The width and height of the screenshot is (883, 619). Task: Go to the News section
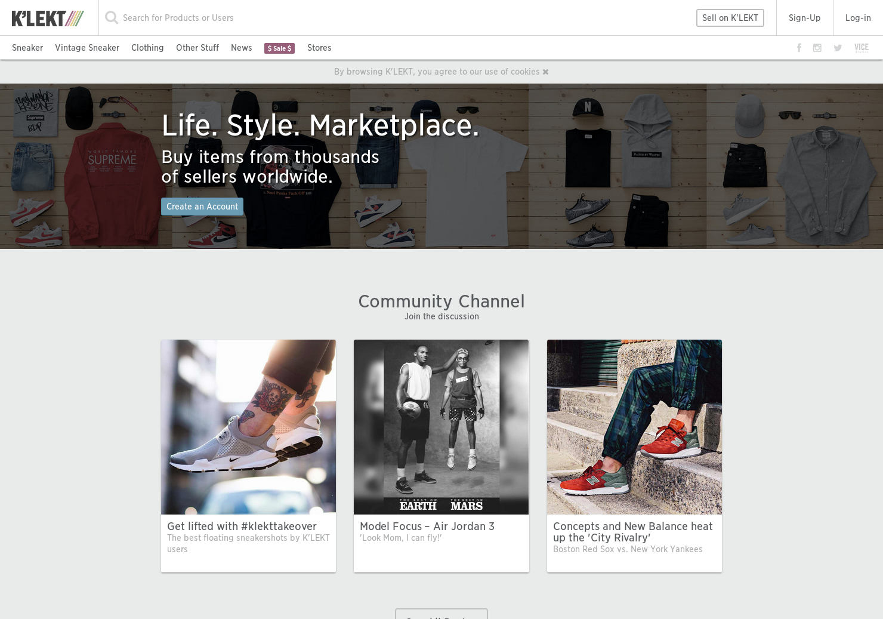point(242,48)
